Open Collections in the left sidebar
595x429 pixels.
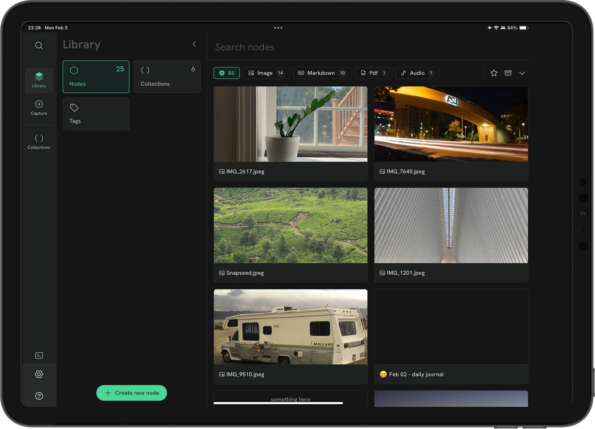(39, 142)
